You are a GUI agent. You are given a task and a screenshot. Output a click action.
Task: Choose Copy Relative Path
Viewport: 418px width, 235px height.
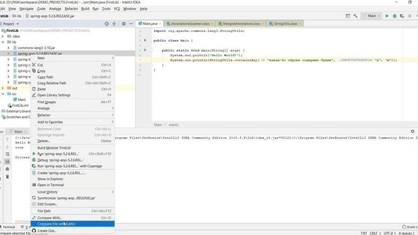[x=72, y=83]
